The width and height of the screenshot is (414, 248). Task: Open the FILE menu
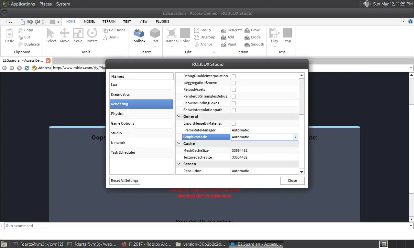click(x=9, y=21)
